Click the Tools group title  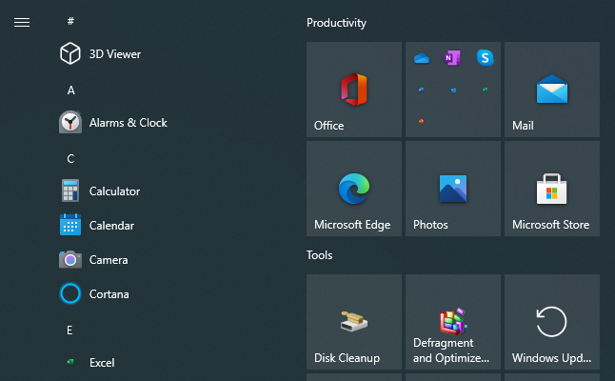319,255
